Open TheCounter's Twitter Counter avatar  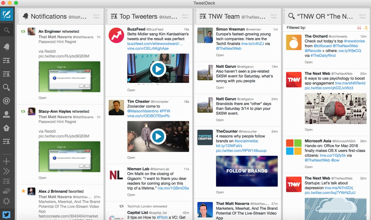point(205,137)
